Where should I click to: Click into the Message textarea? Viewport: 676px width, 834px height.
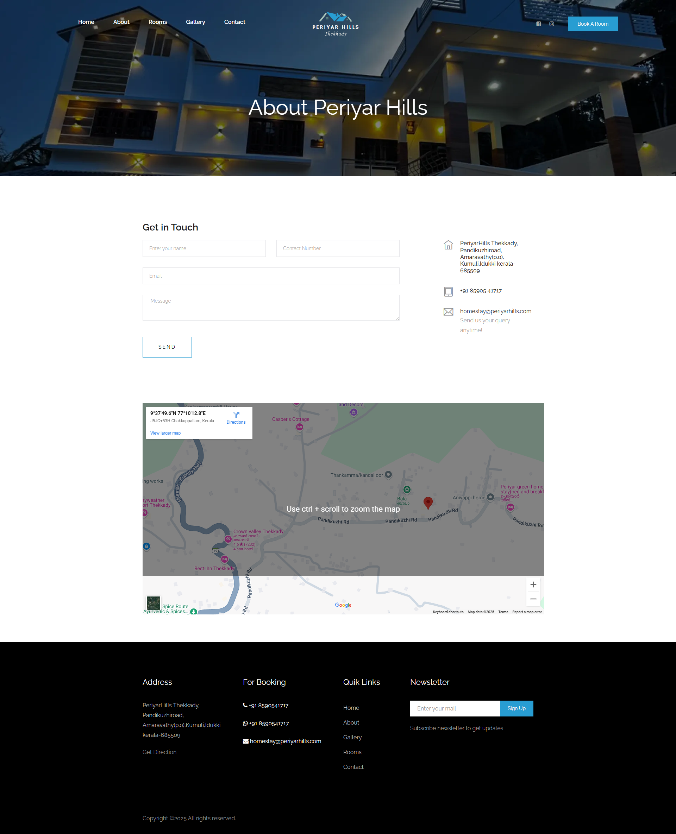[x=271, y=308]
